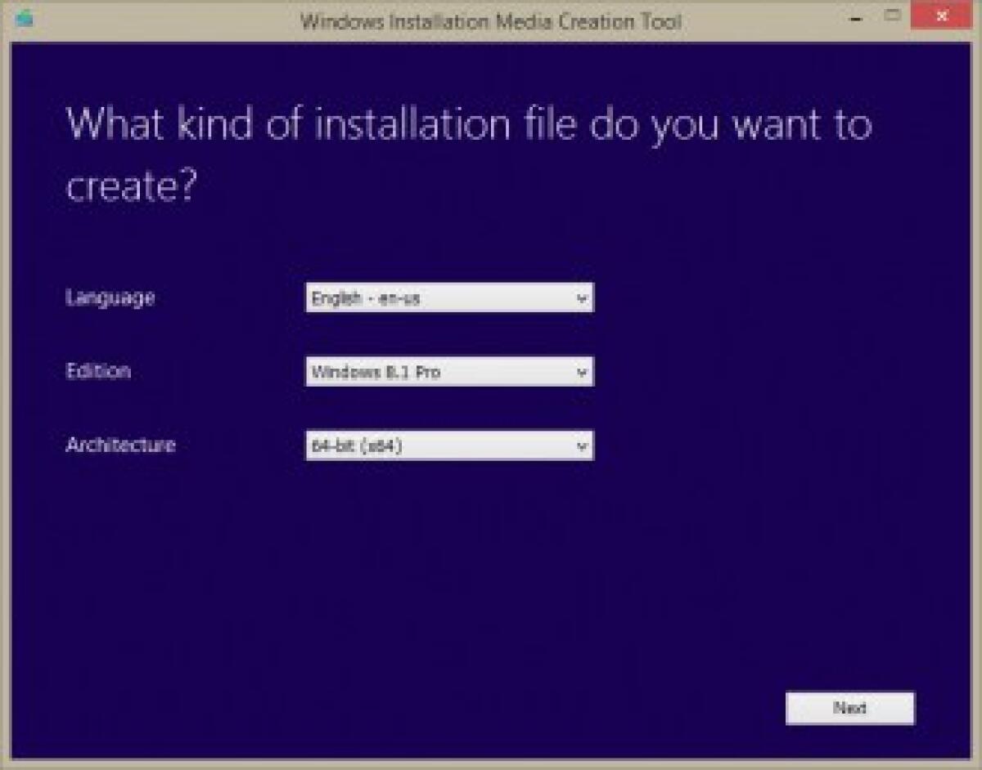Click the Next button

tap(849, 708)
